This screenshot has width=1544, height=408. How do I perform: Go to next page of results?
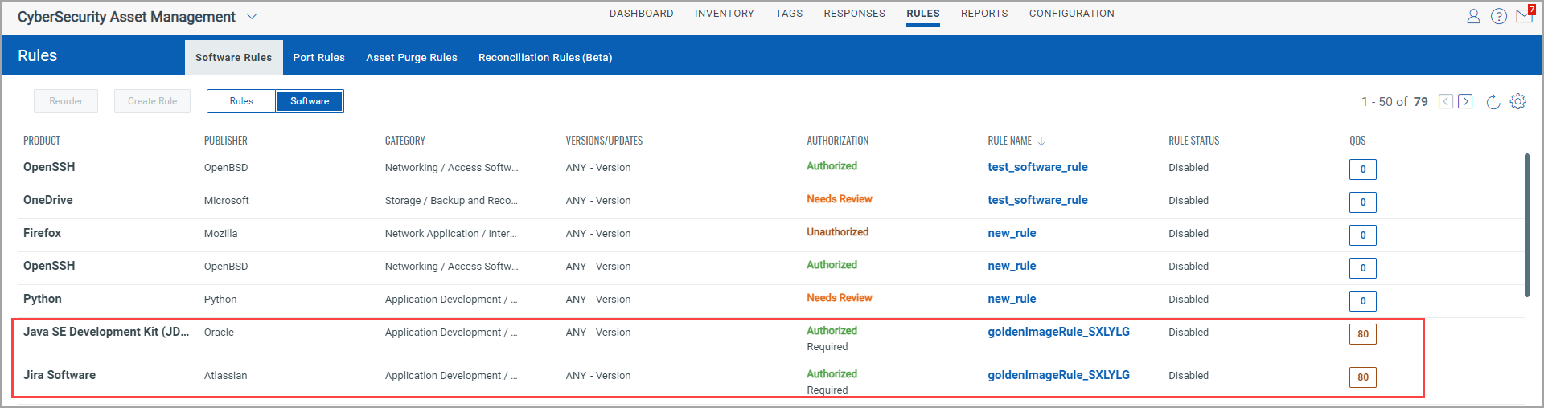(x=1465, y=101)
